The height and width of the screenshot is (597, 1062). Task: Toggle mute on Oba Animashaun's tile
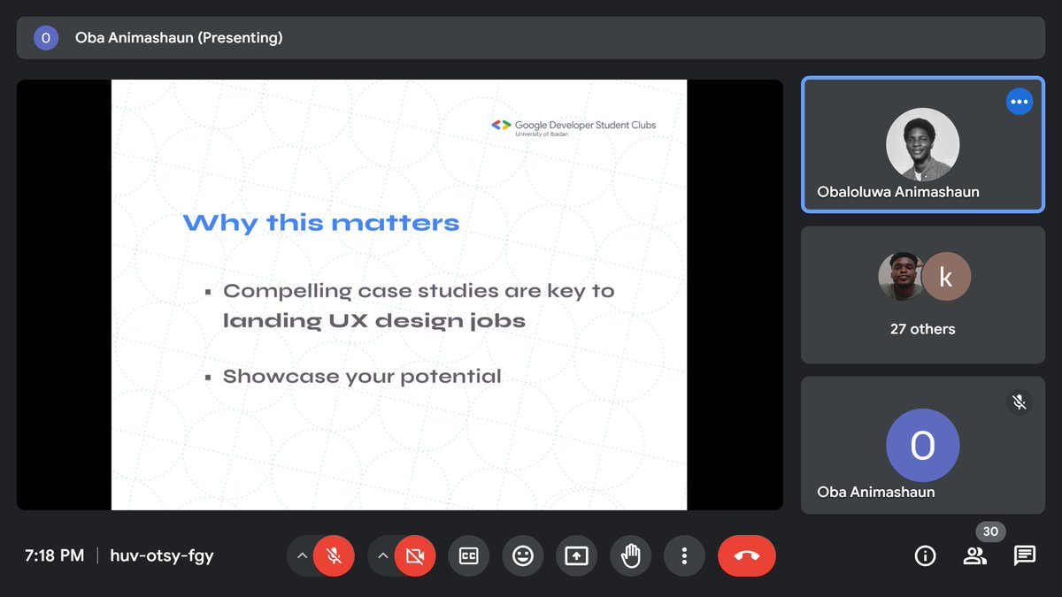[1020, 402]
